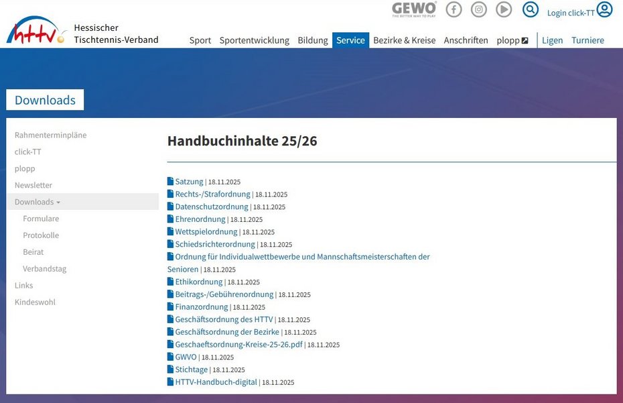
Task: Click the Ligen link in header
Action: [552, 40]
